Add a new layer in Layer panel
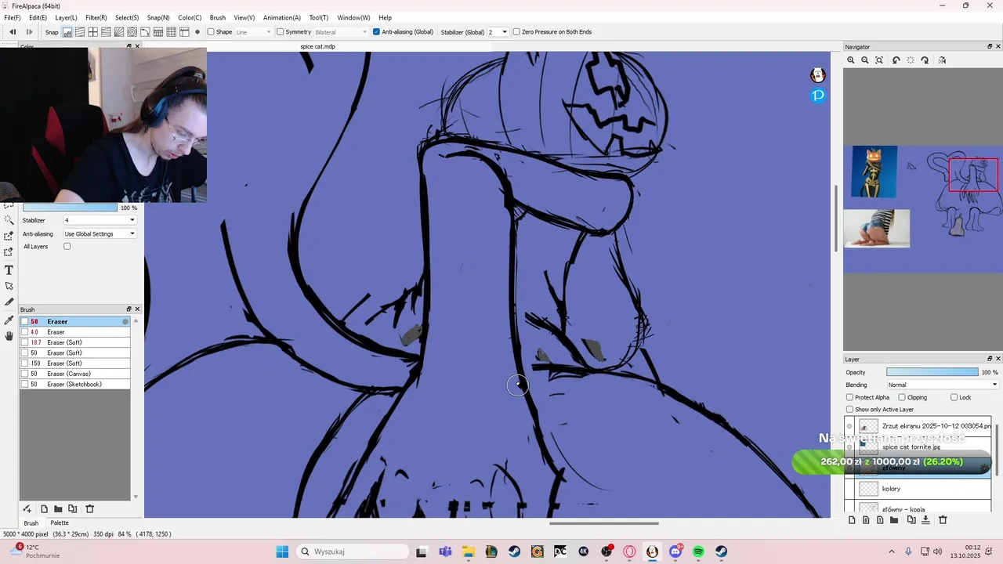Screen dimensions: 1003x564 (x=852, y=520)
